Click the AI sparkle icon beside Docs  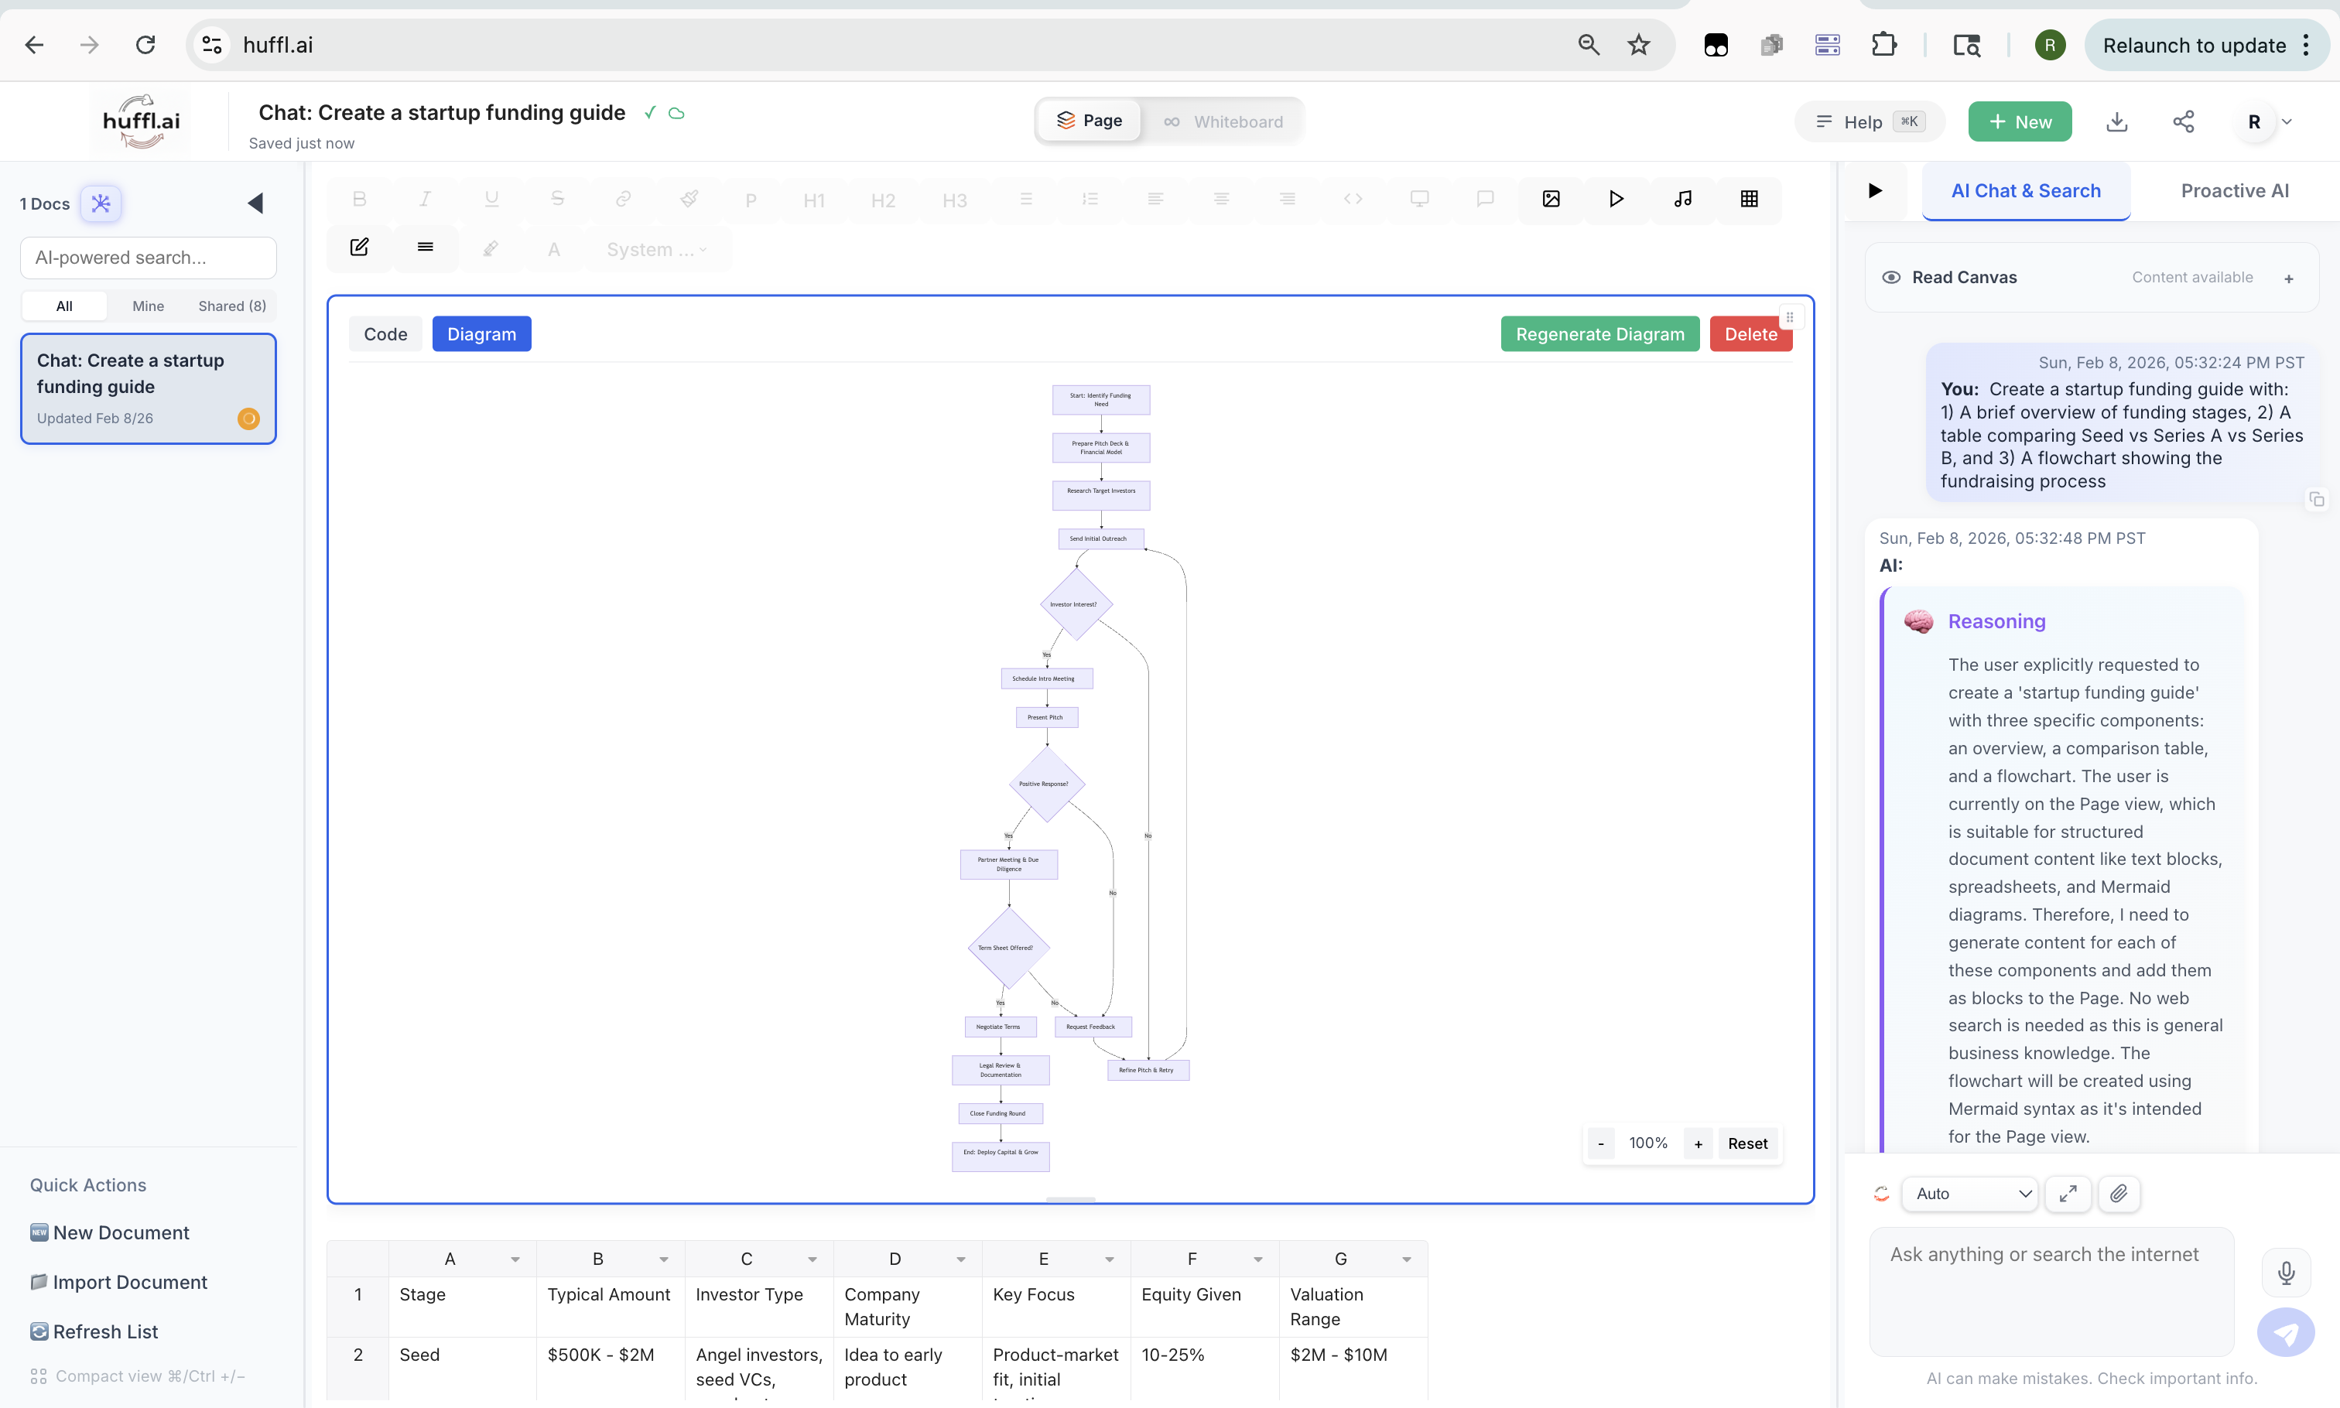point(101,203)
